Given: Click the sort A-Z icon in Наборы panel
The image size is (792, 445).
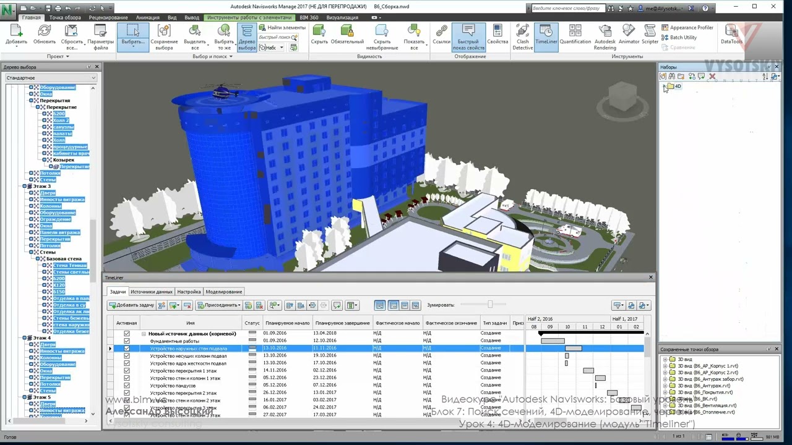Looking at the screenshot, I should point(765,77).
